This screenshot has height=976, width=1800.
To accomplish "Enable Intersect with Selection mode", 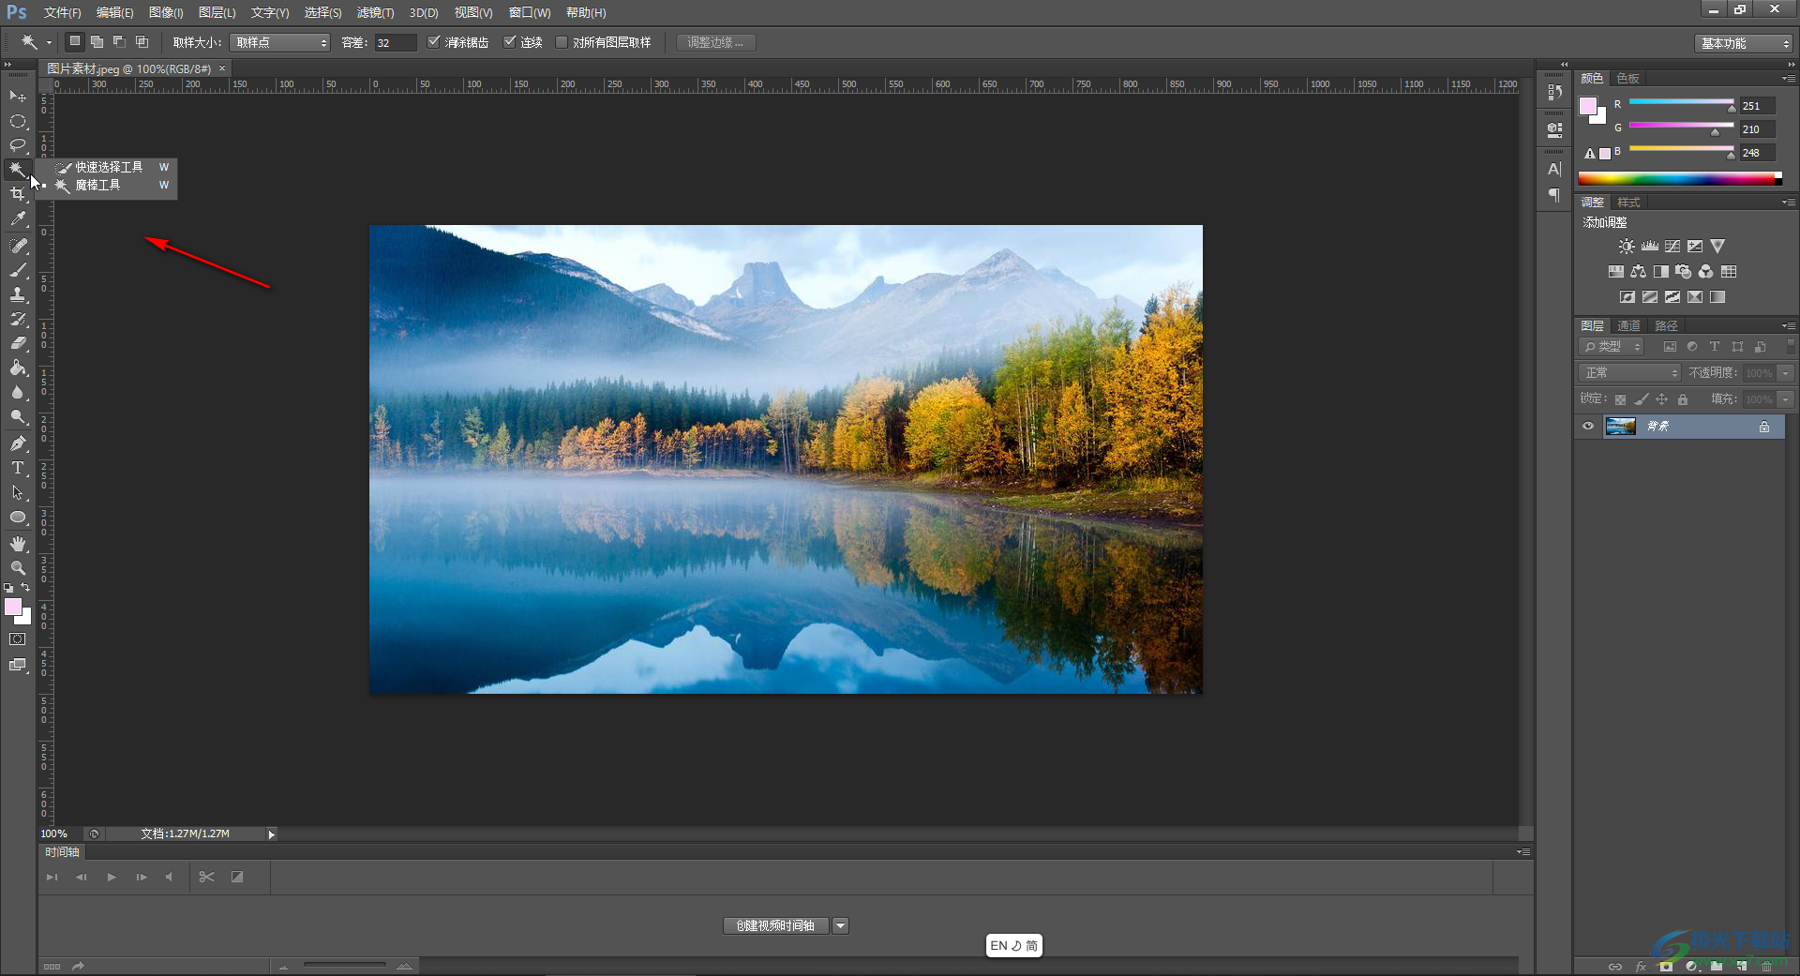I will pos(142,42).
